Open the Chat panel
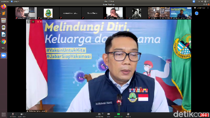This screenshot has height=118, width=210. tap(109, 115)
